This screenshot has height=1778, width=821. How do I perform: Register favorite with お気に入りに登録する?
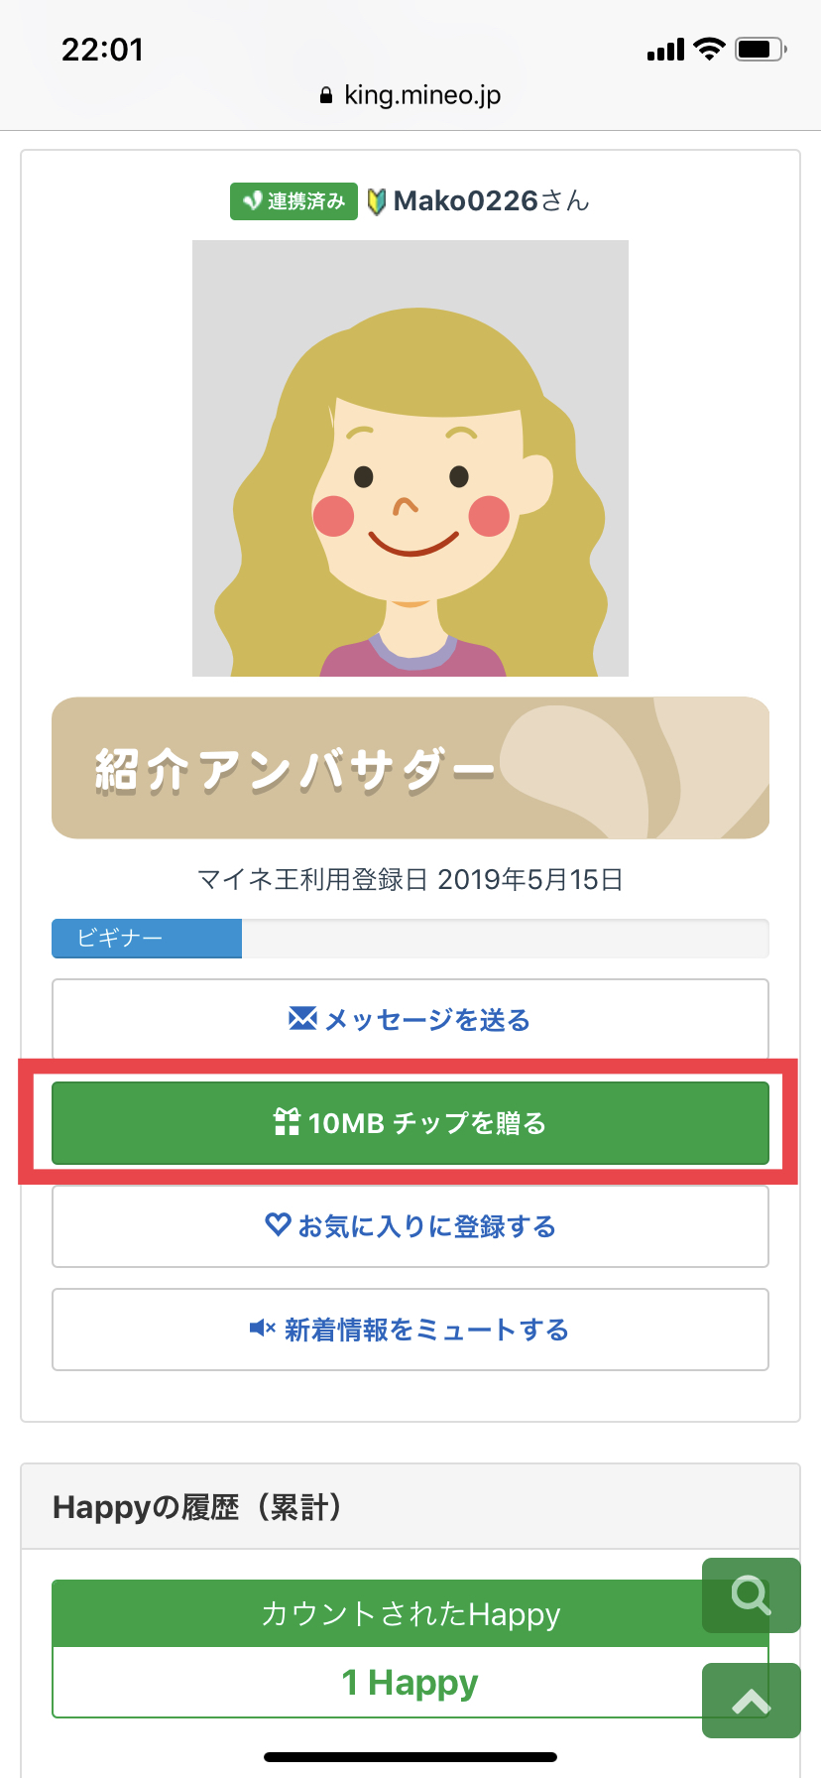[x=410, y=1226]
